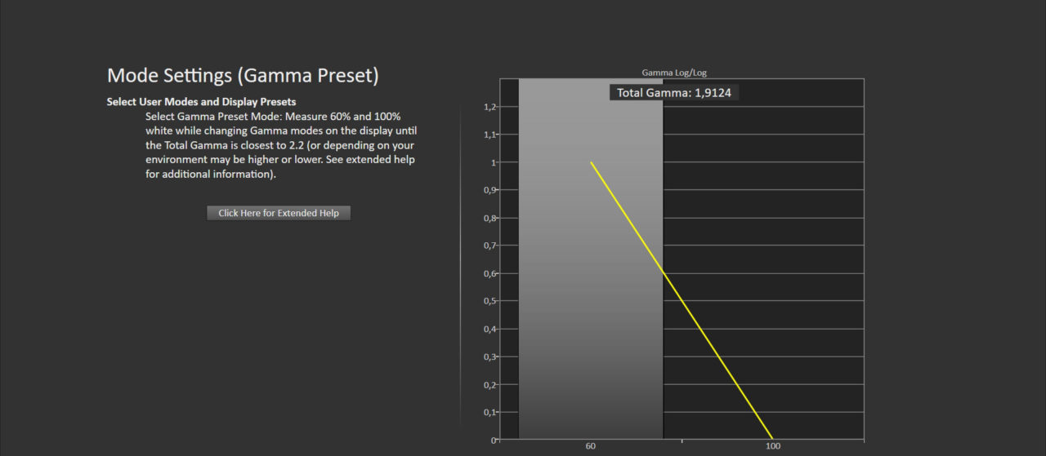Screen dimensions: 1046x456
Task: Click the 0,8 value on y-axis
Action: pyautogui.click(x=489, y=218)
